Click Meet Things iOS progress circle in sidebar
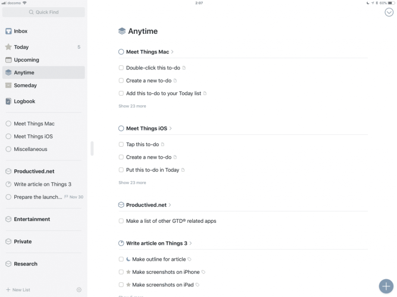The height and width of the screenshot is (297, 397). (8, 137)
